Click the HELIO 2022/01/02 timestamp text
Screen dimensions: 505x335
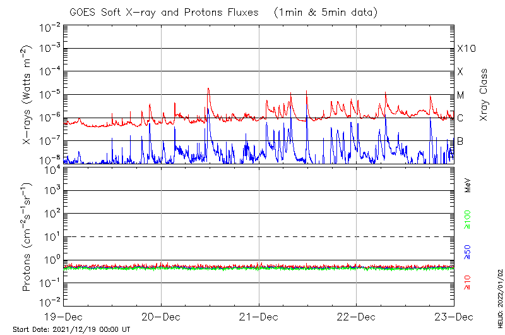tap(500, 297)
